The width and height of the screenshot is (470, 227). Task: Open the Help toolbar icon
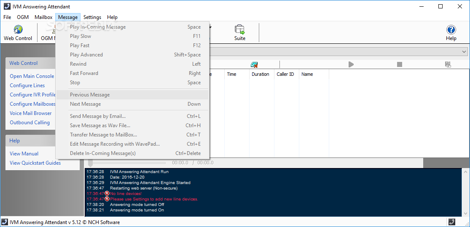451,33
